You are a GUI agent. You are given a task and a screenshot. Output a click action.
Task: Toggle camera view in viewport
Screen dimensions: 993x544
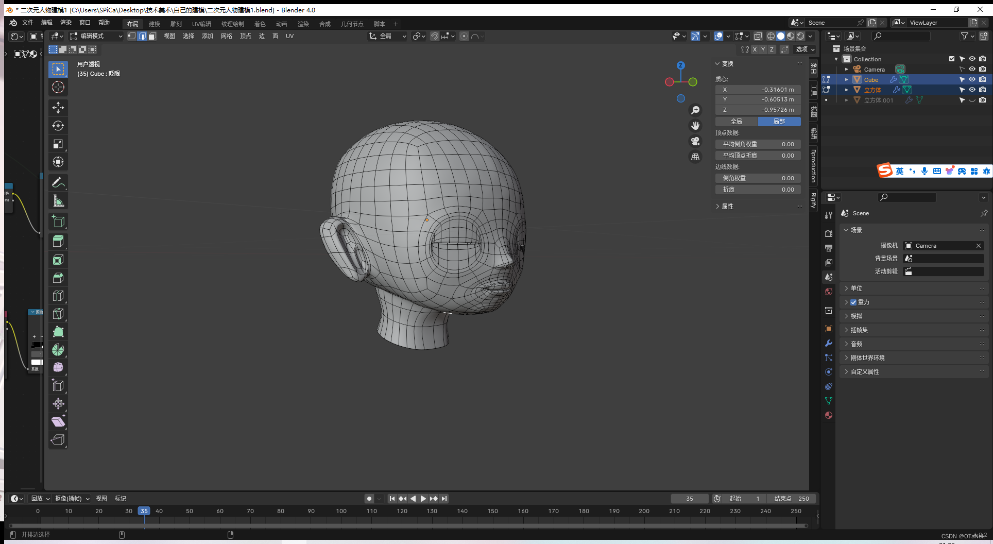[695, 141]
